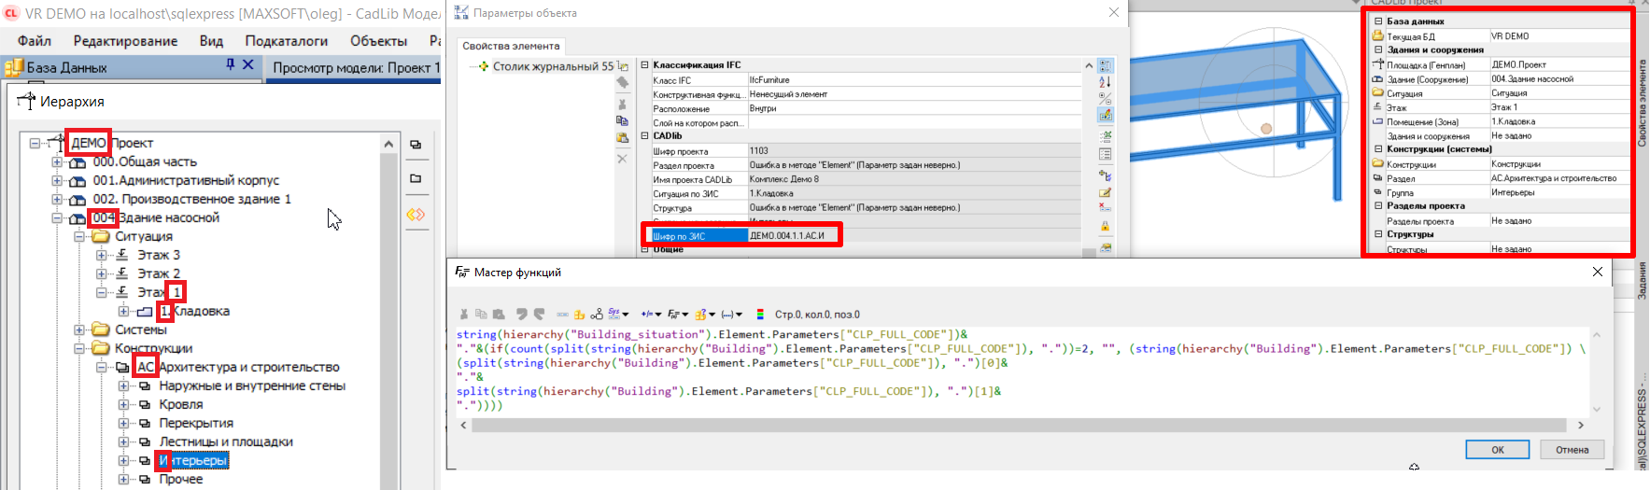This screenshot has width=1650, height=490.
Task: Click the color bars icon in function wizard
Action: pos(760,315)
